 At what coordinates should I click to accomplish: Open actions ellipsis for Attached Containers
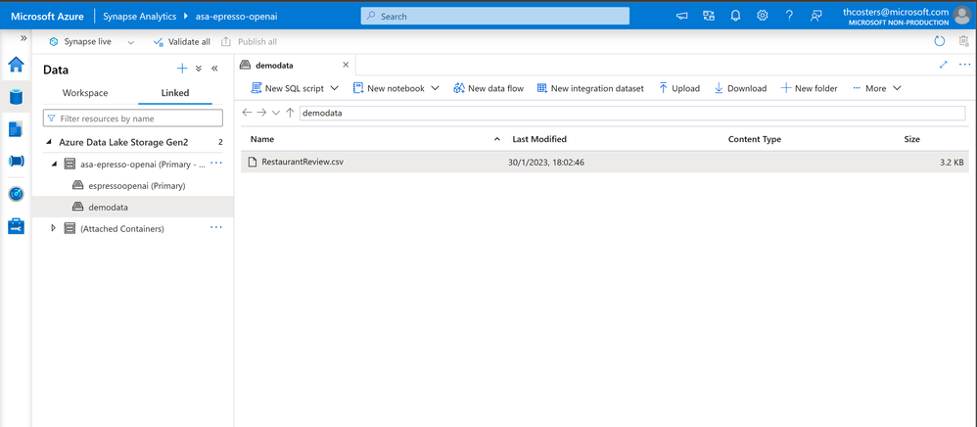tap(216, 228)
